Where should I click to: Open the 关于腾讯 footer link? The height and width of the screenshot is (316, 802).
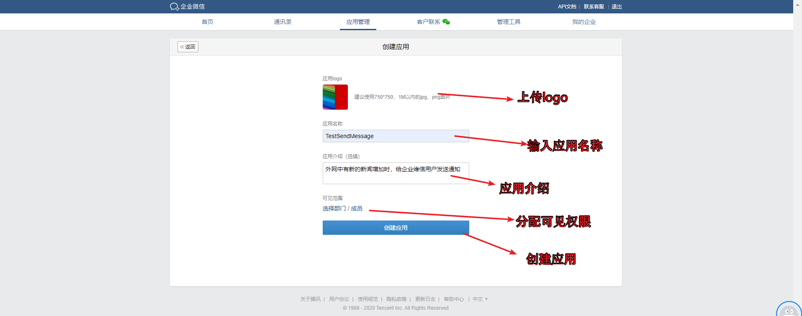(x=310, y=299)
